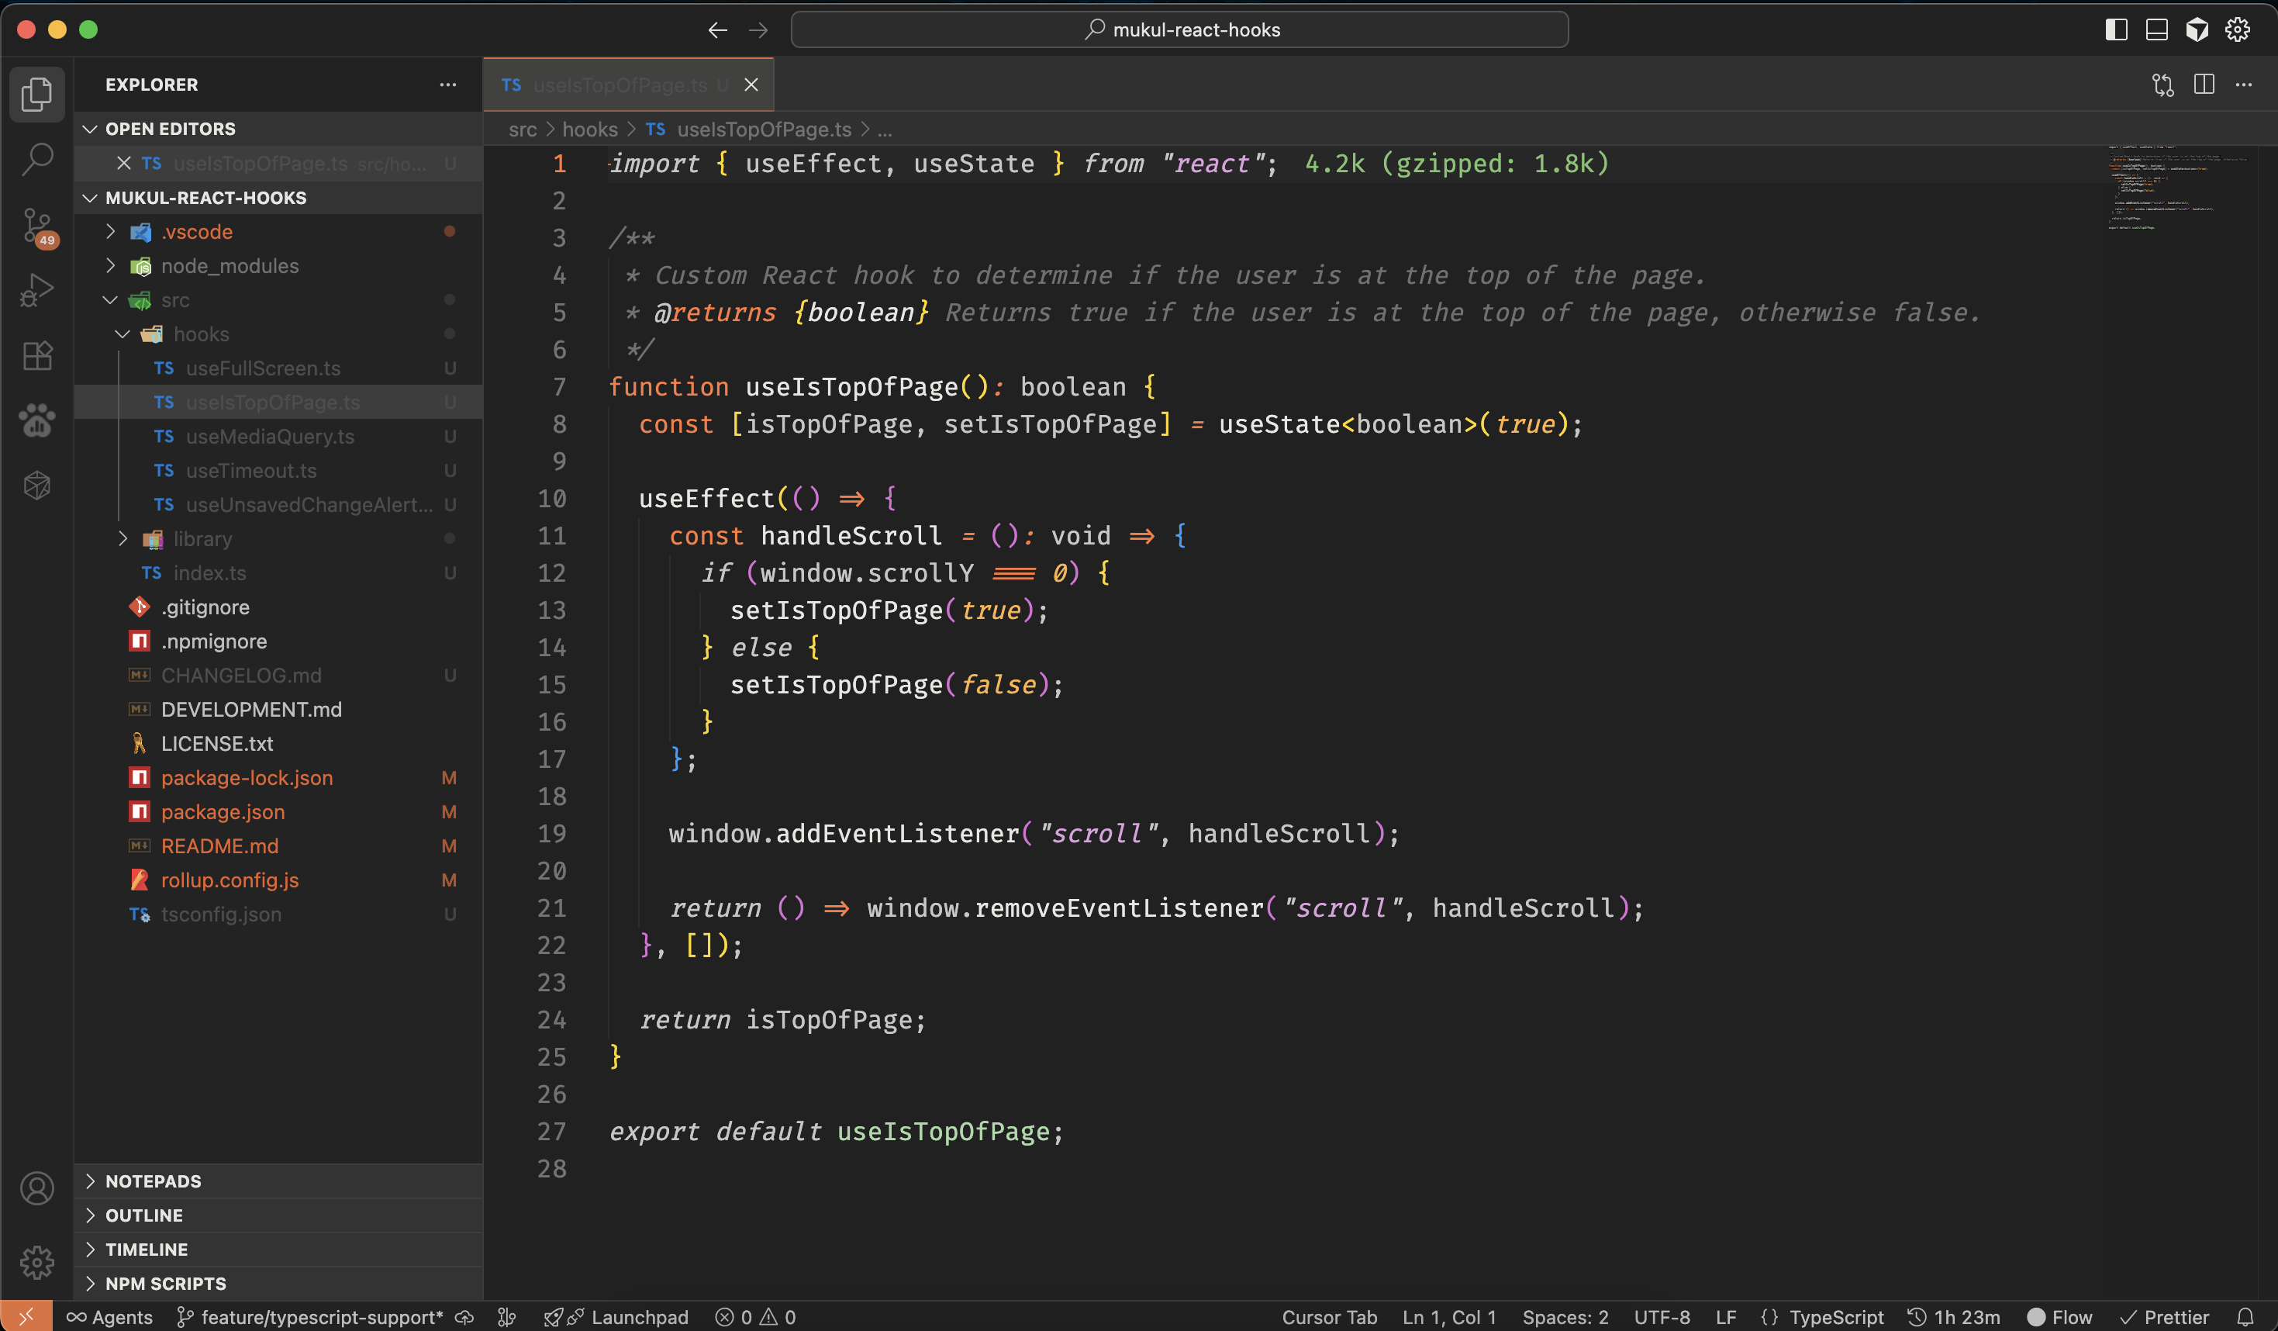Open editor More Actions ellipsis
This screenshot has height=1331, width=2278.
coord(2244,84)
